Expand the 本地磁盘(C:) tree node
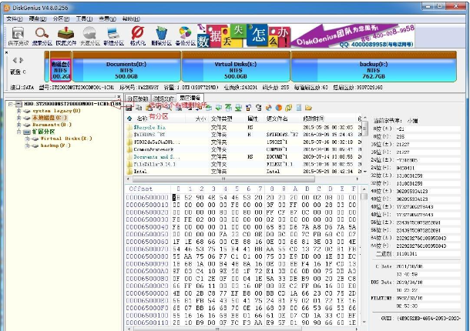The width and height of the screenshot is (470, 331). [19, 118]
